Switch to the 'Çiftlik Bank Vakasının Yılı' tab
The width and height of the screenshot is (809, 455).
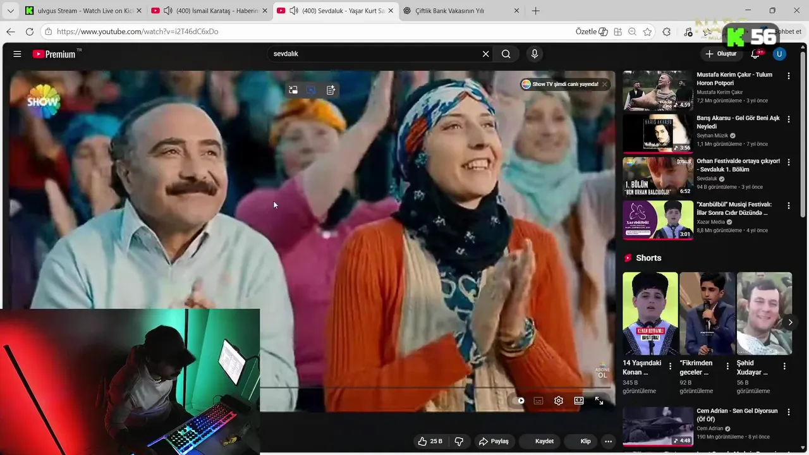[x=461, y=11]
